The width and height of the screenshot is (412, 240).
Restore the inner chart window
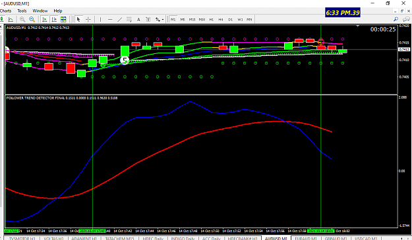click(402, 11)
